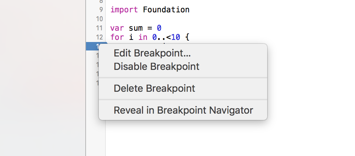
Task: Click the var keyword
Action: [116, 28]
